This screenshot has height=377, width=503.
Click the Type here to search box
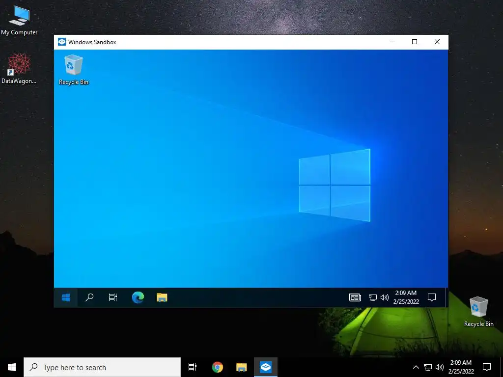click(102, 367)
